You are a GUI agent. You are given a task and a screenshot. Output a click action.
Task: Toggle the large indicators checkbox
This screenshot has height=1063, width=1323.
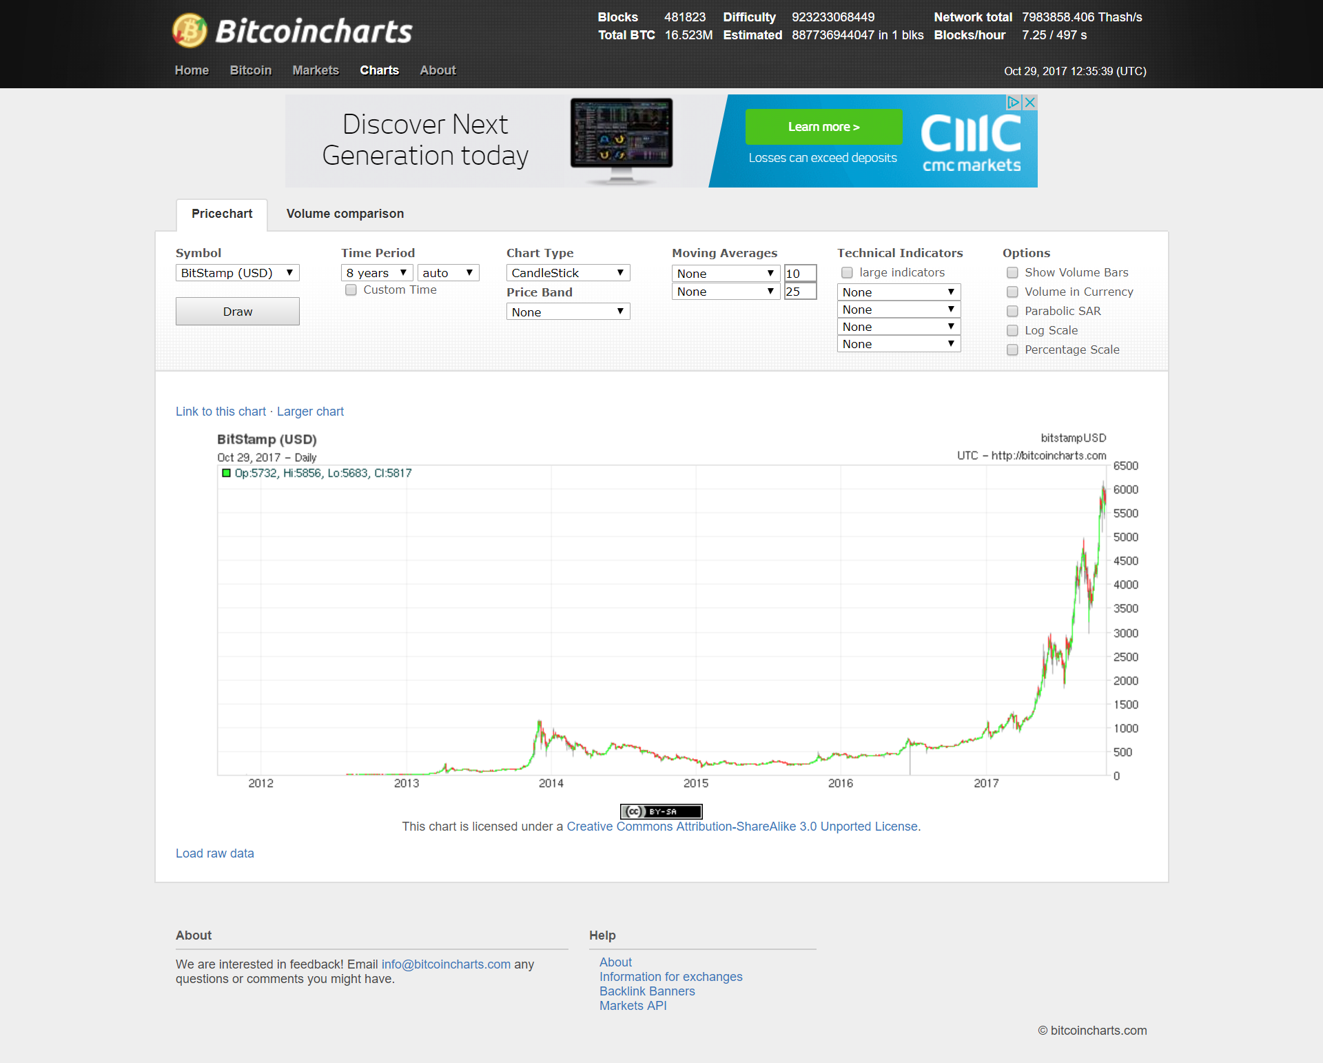pyautogui.click(x=847, y=272)
